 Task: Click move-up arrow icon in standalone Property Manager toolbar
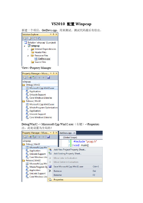click(x=39, y=77)
